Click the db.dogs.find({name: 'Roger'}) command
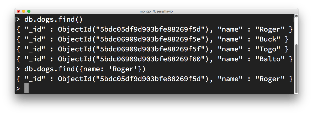The width and height of the screenshot is (313, 115). tap(85, 69)
